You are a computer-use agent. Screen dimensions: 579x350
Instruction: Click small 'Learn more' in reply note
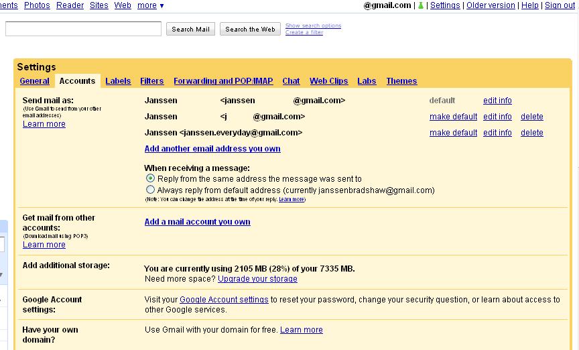click(x=292, y=199)
